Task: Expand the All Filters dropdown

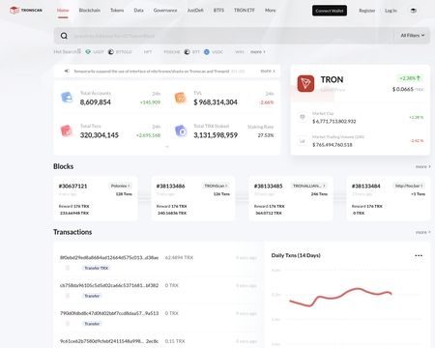Action: [x=413, y=36]
